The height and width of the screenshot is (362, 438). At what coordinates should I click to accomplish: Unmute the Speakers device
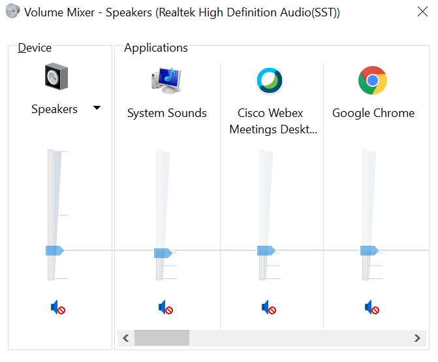(x=58, y=306)
